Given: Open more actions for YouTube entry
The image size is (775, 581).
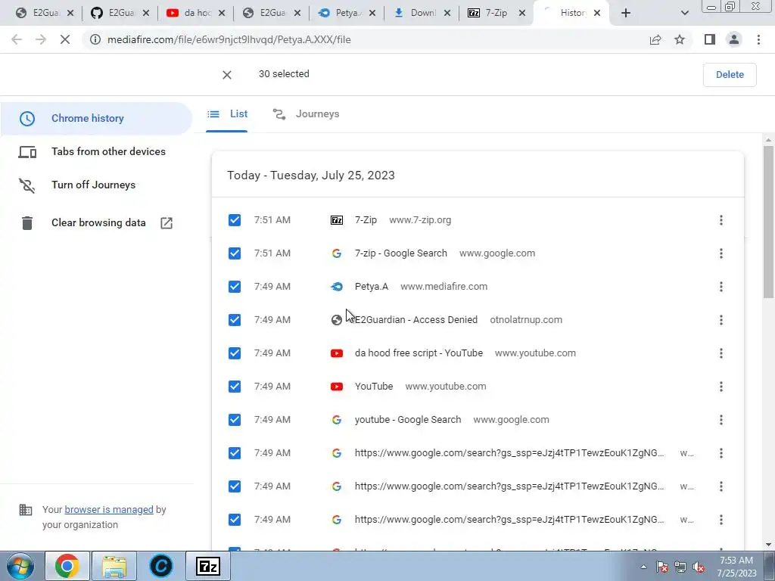Looking at the screenshot, I should click(x=721, y=387).
